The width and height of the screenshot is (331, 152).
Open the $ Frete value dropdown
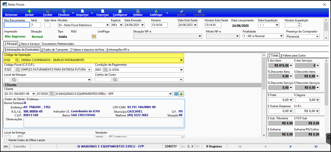[x=291, y=100]
